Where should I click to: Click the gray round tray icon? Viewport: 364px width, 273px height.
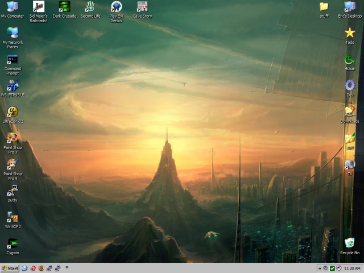point(326,268)
